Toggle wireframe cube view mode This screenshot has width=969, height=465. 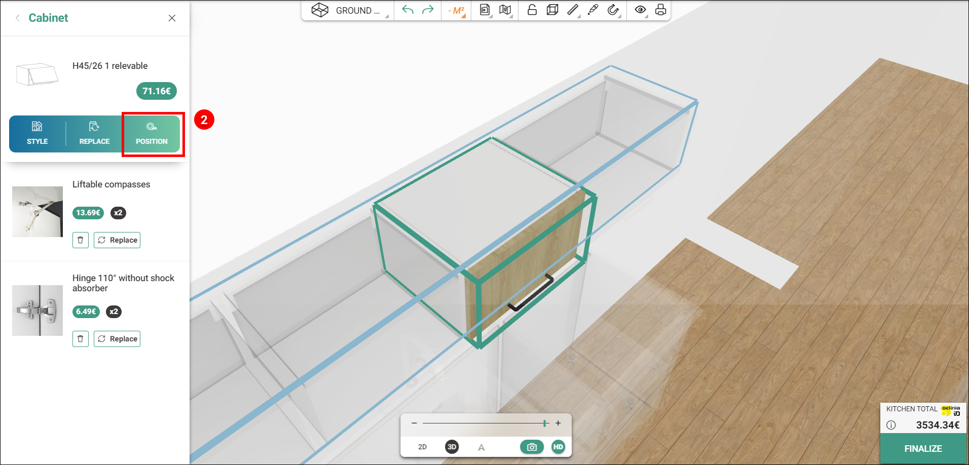click(552, 10)
